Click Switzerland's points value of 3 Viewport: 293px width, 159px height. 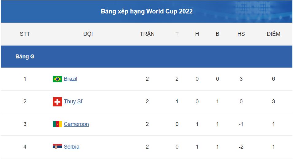click(x=273, y=102)
